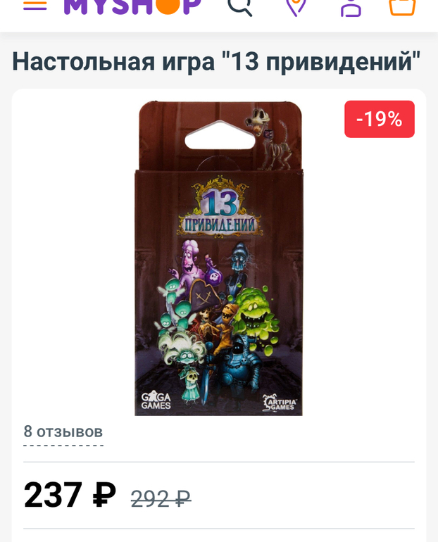The image size is (438, 542).
Task: Open search with the magnifier icon
Action: (x=239, y=7)
